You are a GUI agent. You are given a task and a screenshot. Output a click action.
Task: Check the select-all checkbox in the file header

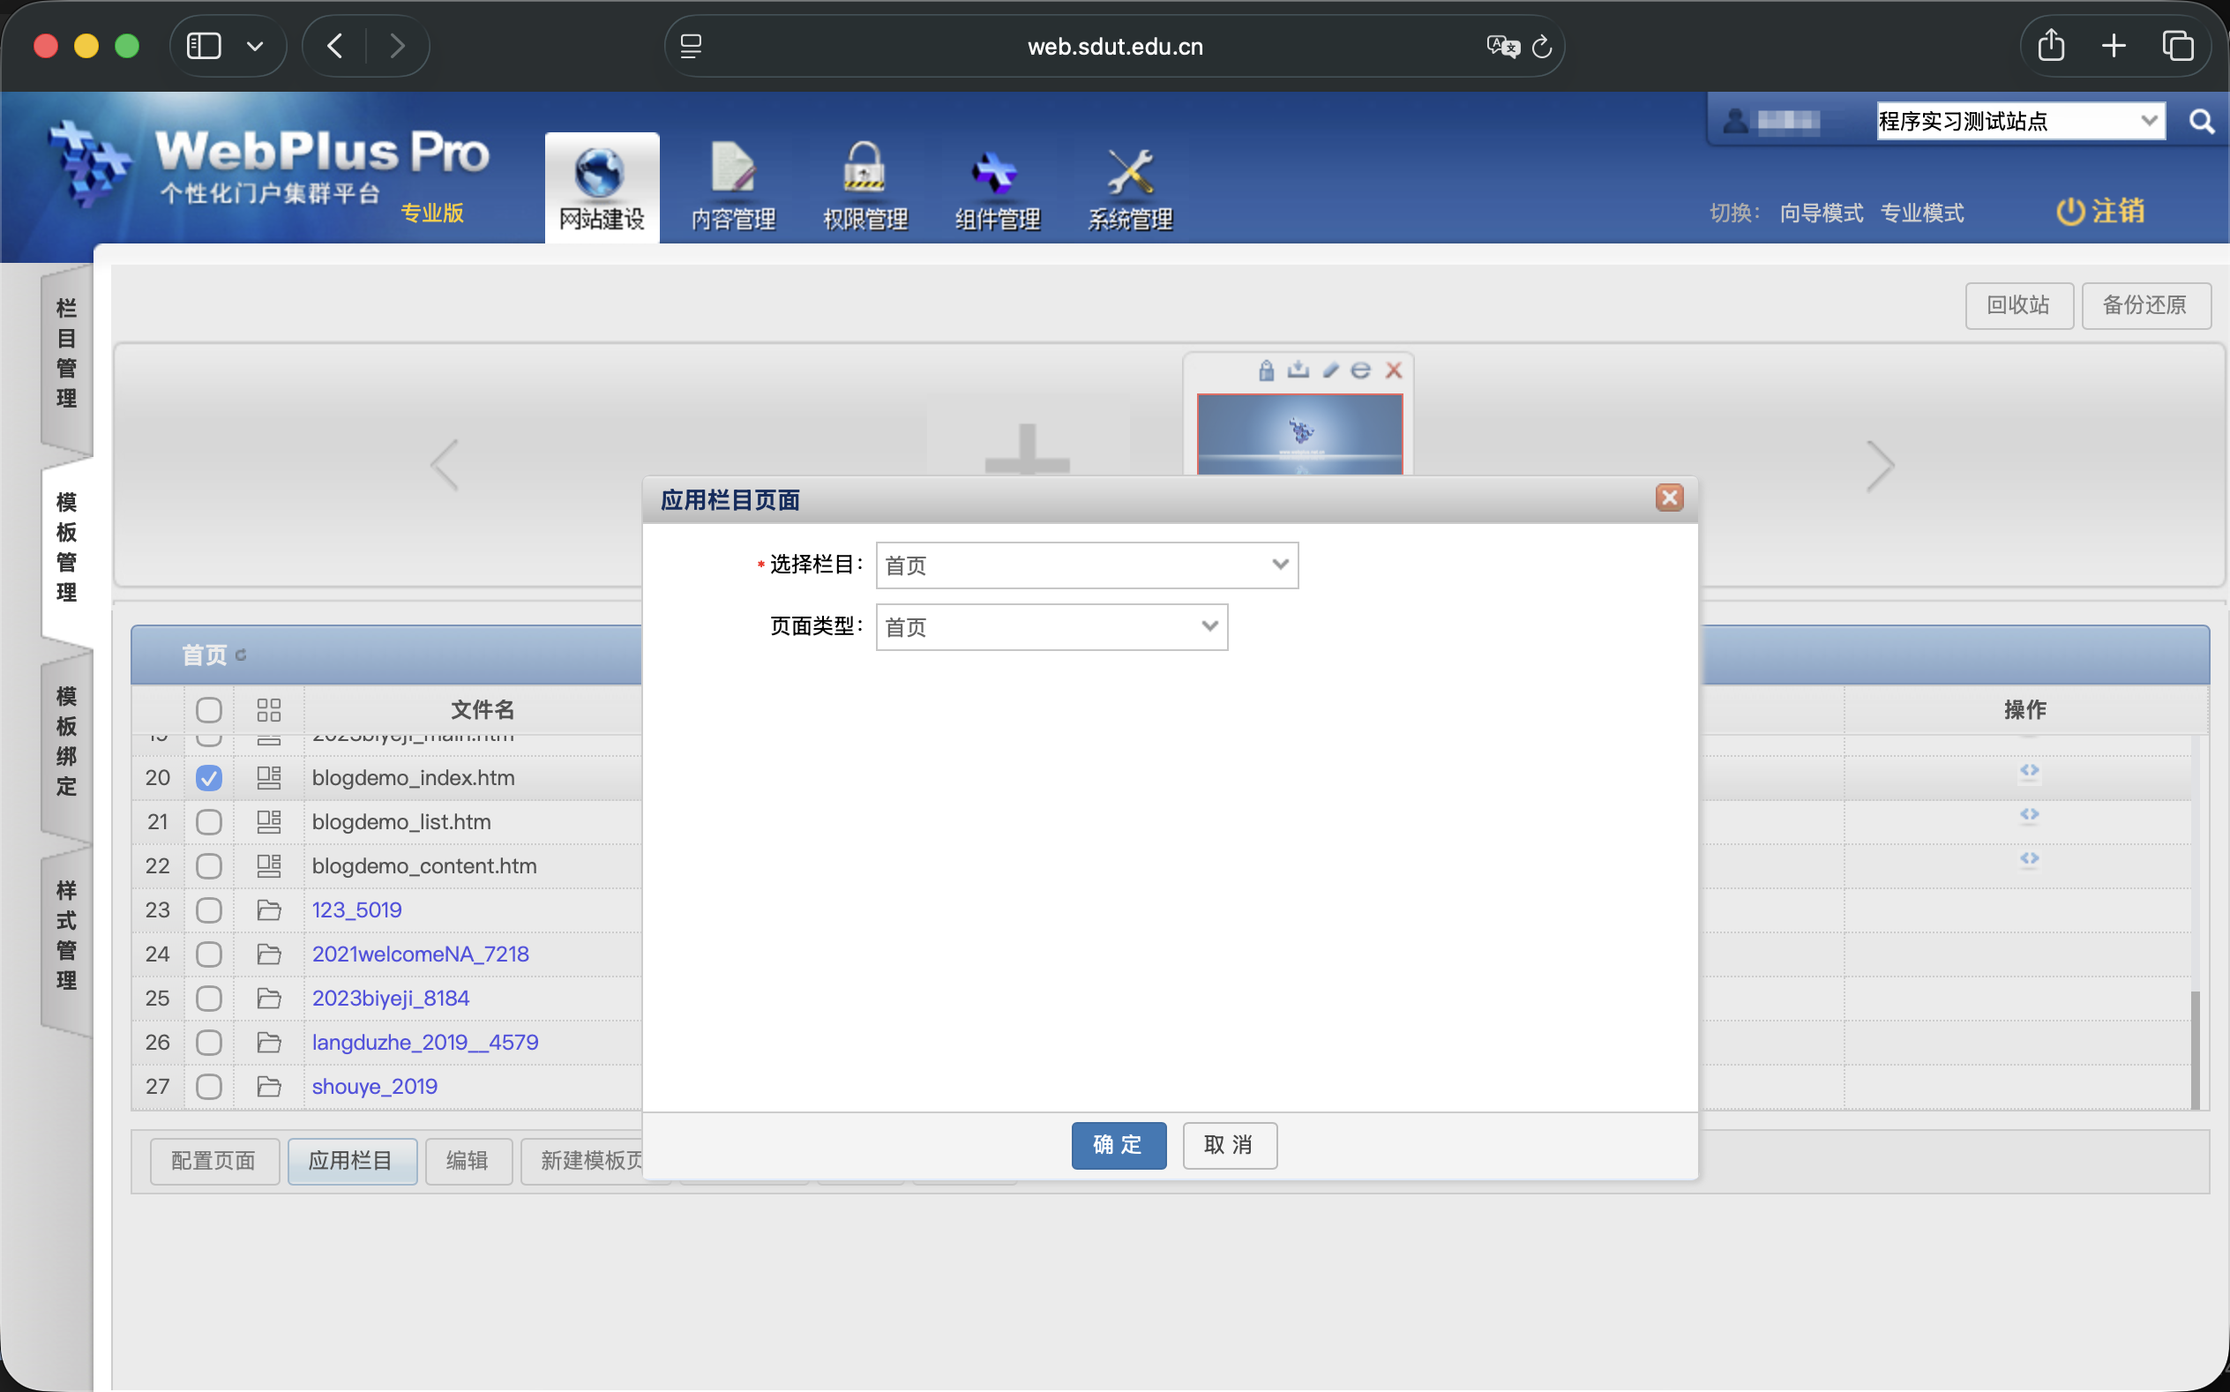click(209, 709)
